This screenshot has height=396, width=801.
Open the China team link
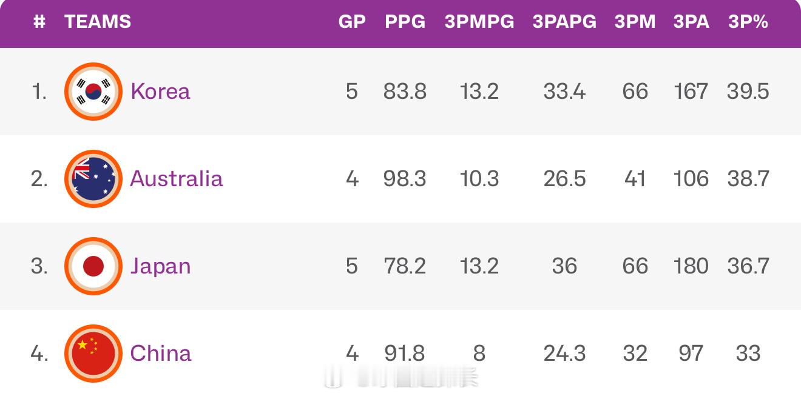click(161, 354)
